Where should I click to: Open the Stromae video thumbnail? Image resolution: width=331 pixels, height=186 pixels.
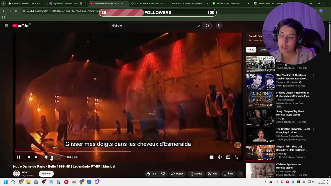[x=260, y=64]
